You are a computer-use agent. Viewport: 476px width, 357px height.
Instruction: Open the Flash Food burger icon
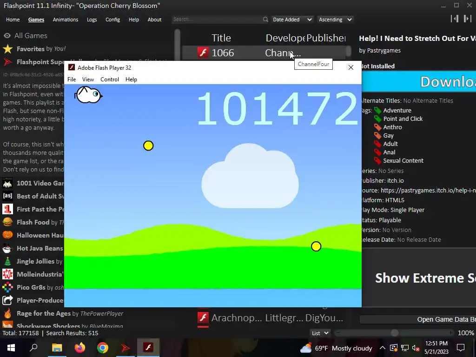(x=7, y=222)
